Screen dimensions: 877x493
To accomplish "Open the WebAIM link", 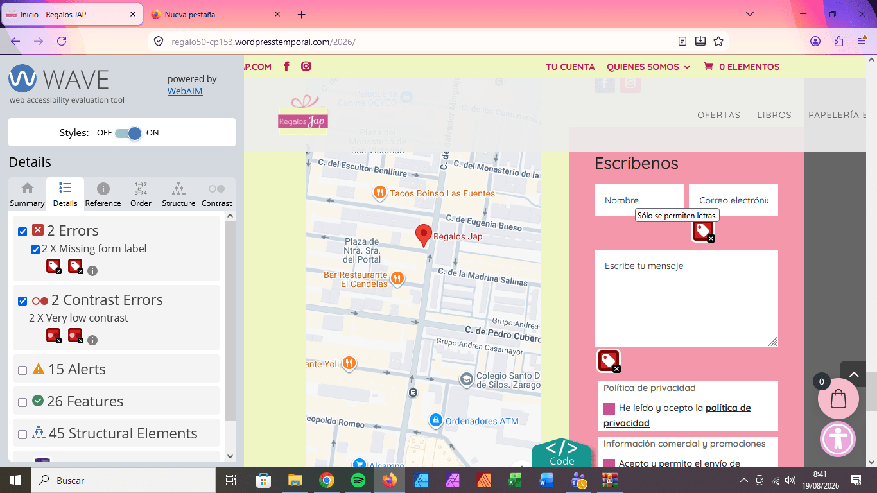I will click(x=185, y=91).
